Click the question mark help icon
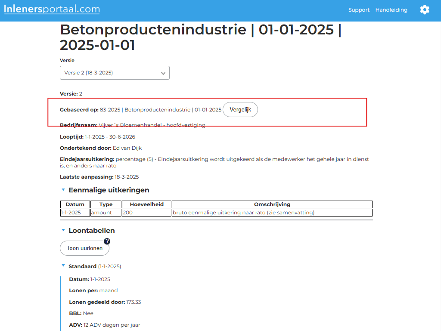Screen dimensions: 441x331 pyautogui.click(x=107, y=241)
